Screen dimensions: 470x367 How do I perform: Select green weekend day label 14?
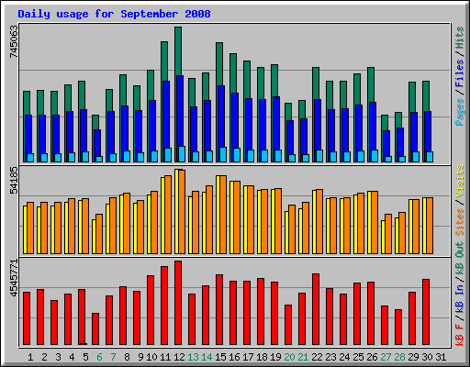(x=207, y=357)
